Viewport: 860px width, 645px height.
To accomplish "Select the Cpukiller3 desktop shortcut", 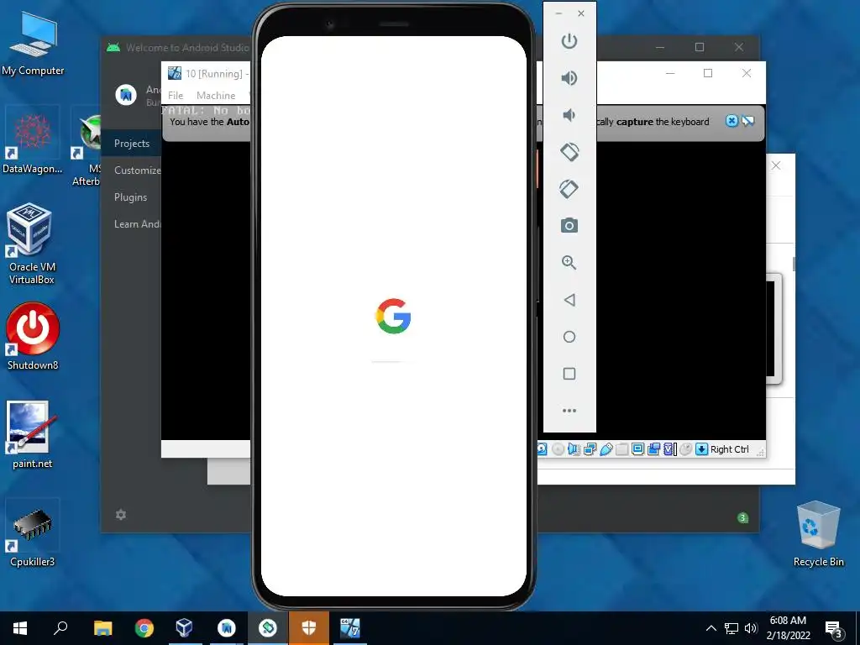I will pyautogui.click(x=33, y=533).
